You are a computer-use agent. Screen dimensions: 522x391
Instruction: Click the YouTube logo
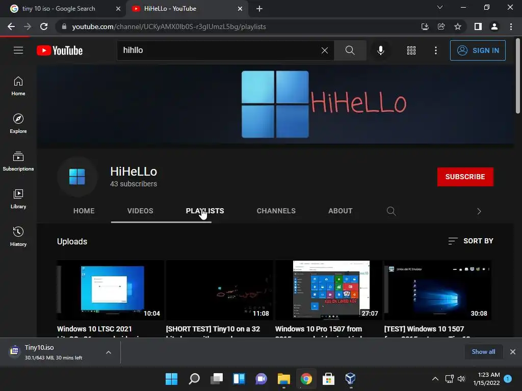coord(60,50)
